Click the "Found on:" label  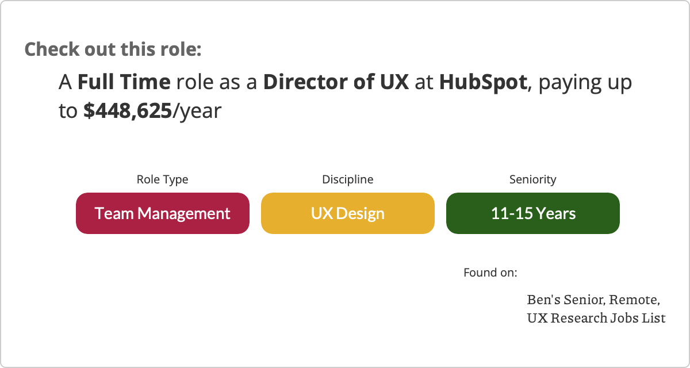click(490, 272)
